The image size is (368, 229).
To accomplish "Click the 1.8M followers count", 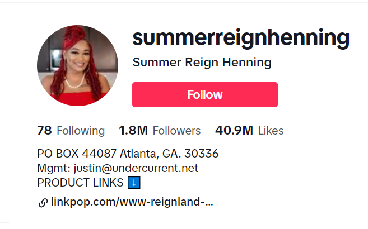I will tap(133, 131).
